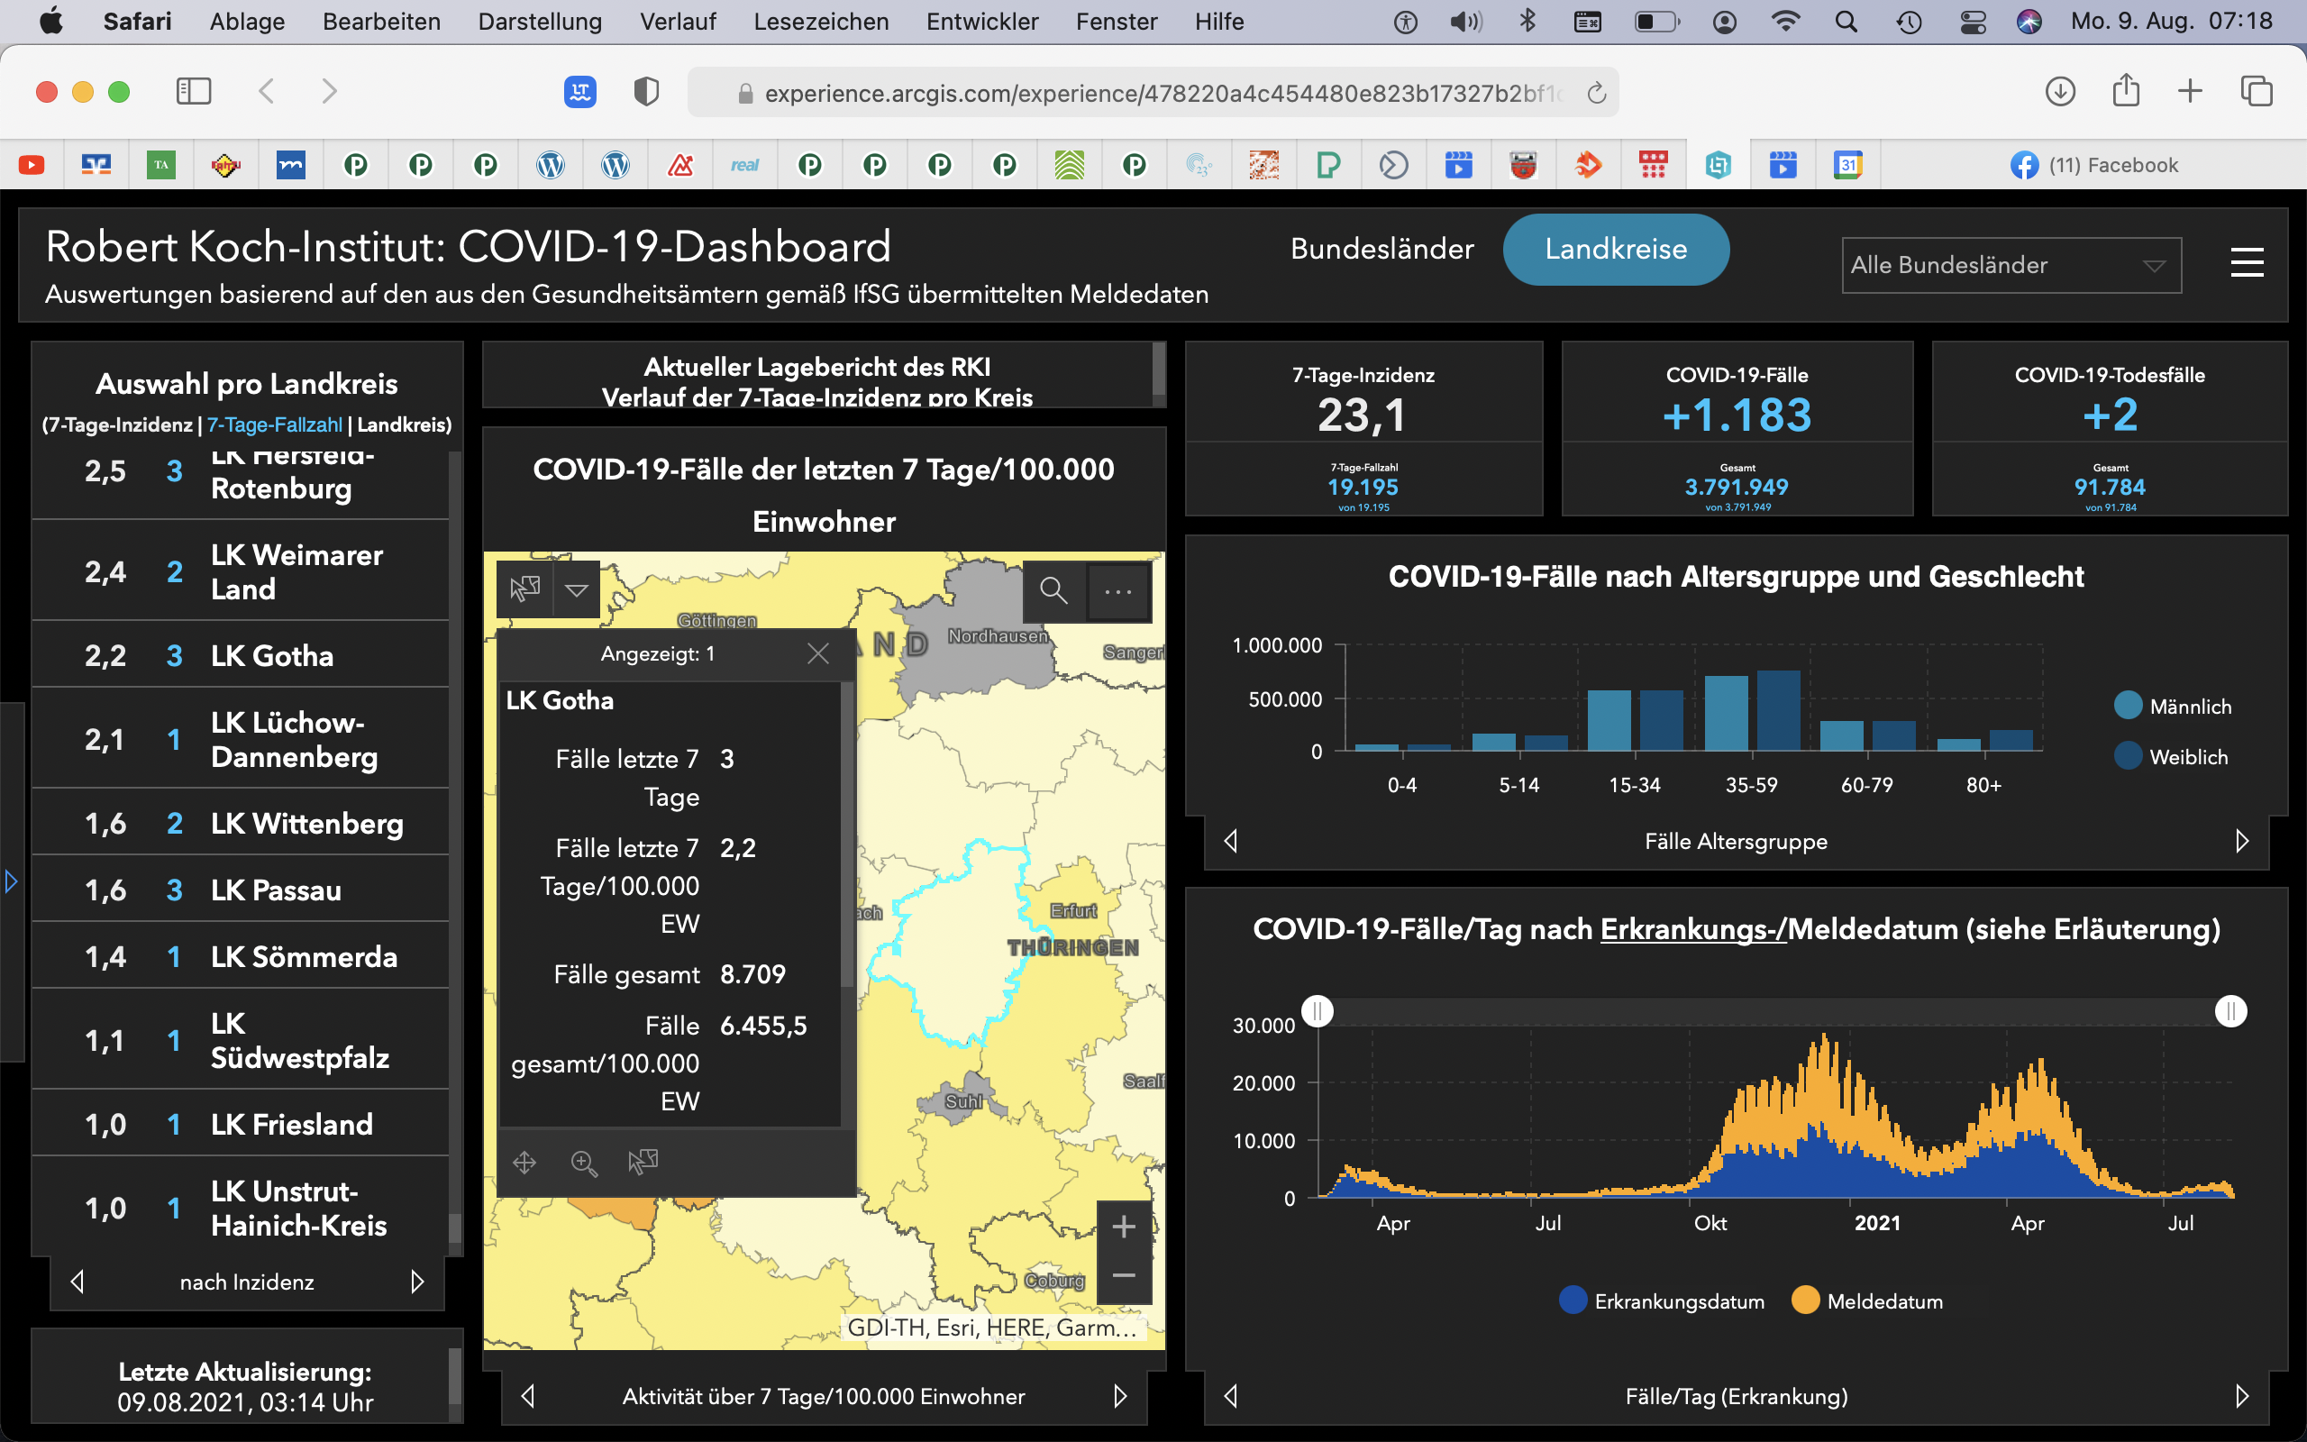Open the Lesezeichen menu

821,21
